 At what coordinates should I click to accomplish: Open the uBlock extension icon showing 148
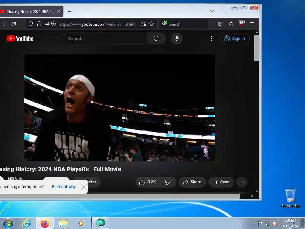coord(242,24)
